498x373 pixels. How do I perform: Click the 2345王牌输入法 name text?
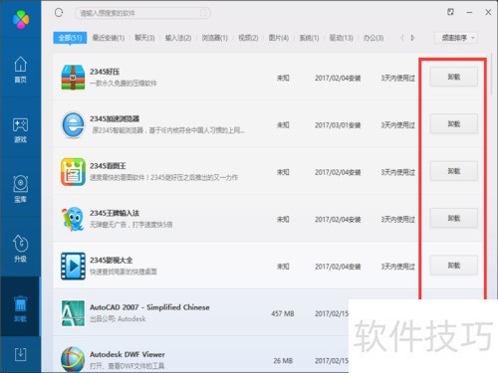coord(115,213)
